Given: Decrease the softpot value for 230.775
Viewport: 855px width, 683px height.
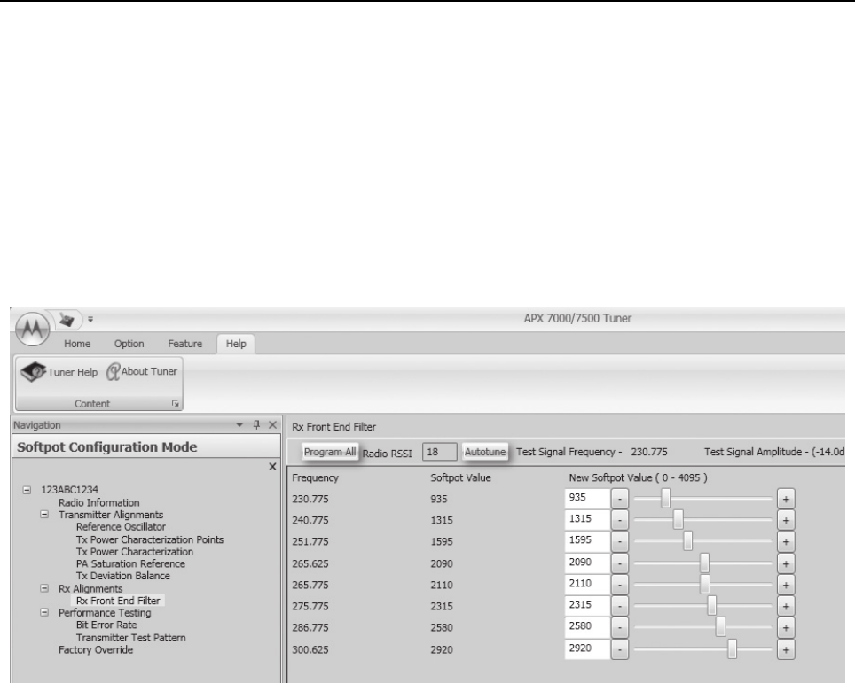Looking at the screenshot, I should click(619, 499).
